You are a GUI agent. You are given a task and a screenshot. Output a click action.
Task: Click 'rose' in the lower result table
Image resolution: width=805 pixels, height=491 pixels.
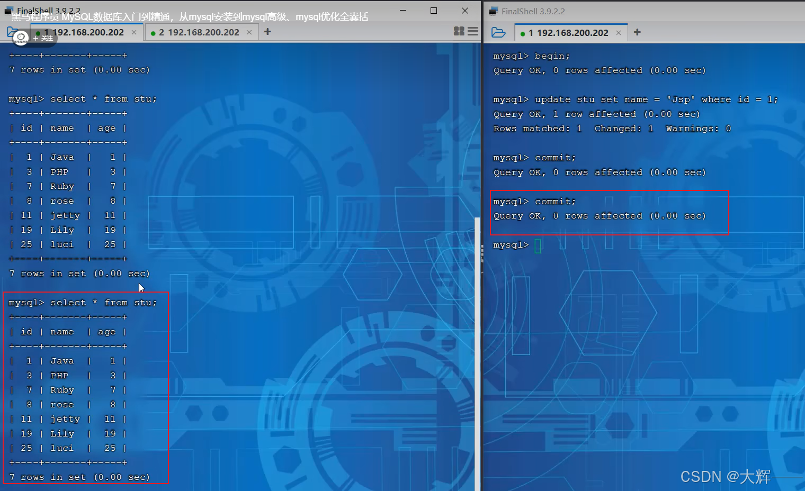click(62, 405)
